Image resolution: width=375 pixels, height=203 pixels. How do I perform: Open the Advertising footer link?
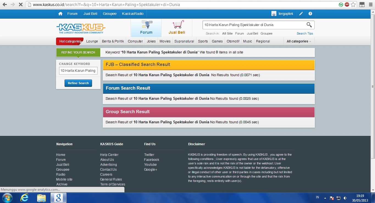[x=109, y=165]
